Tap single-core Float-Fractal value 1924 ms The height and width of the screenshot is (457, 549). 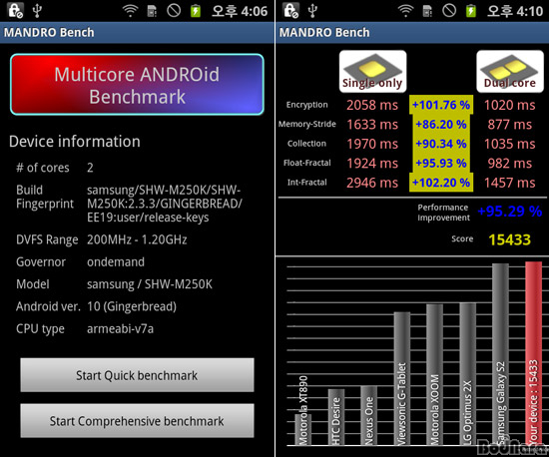tap(372, 164)
